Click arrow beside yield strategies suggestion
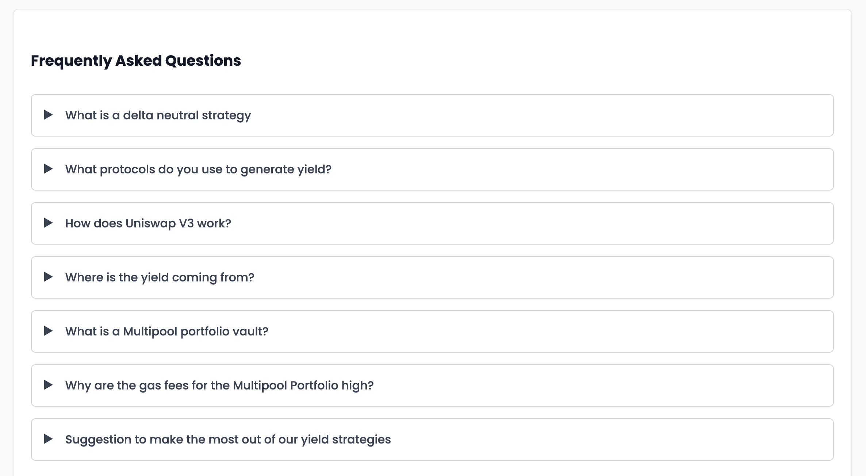Image resolution: width=866 pixels, height=476 pixels. tap(48, 439)
